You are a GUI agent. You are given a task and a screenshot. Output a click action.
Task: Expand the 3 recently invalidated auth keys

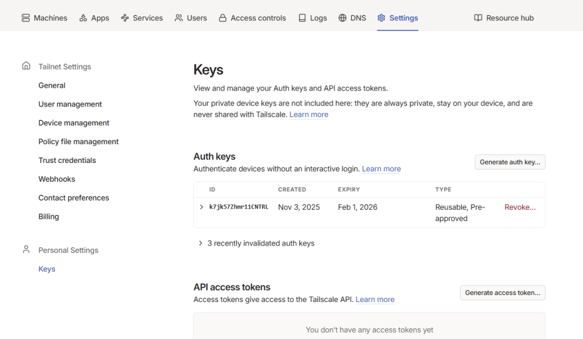coord(200,243)
